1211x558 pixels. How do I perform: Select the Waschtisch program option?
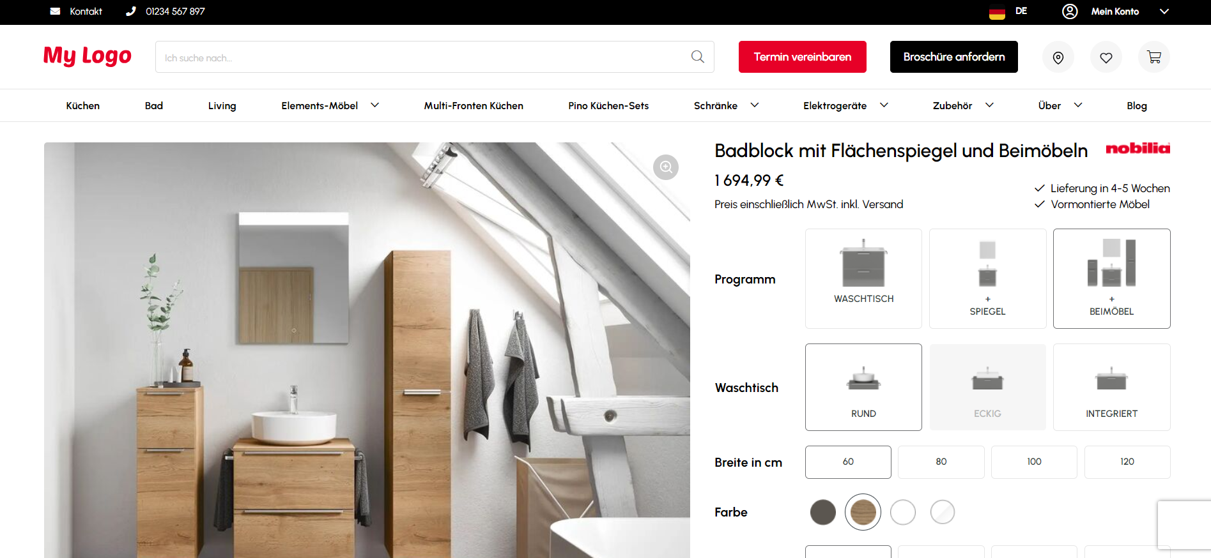click(x=863, y=278)
